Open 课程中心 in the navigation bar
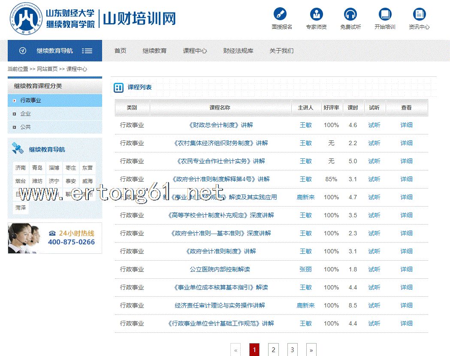The width and height of the screenshot is (450, 356). coord(195,51)
